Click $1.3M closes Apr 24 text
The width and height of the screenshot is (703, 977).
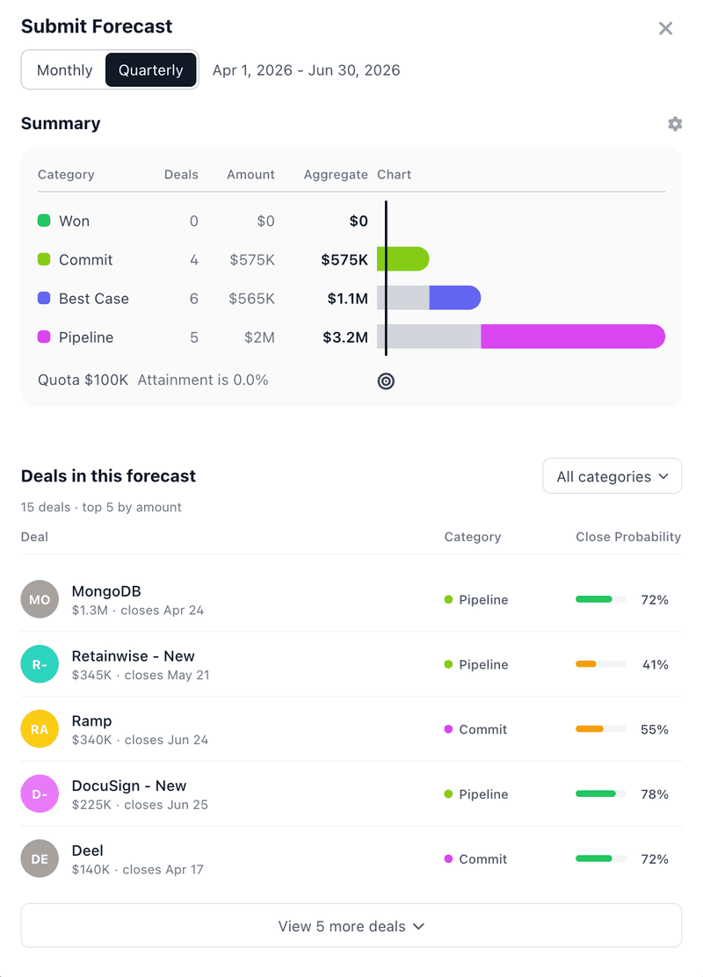point(138,610)
